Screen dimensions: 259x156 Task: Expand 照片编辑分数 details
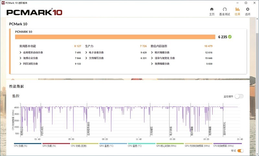pyautogui.click(x=152, y=53)
